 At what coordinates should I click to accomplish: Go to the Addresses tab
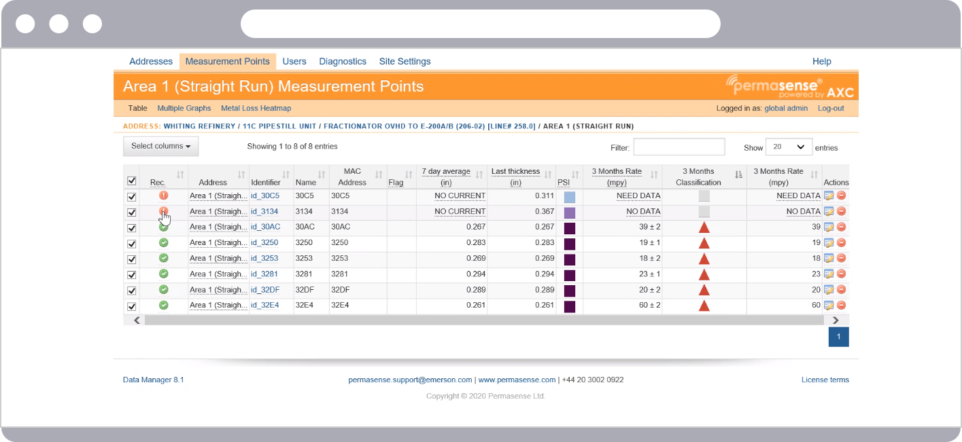click(x=151, y=61)
